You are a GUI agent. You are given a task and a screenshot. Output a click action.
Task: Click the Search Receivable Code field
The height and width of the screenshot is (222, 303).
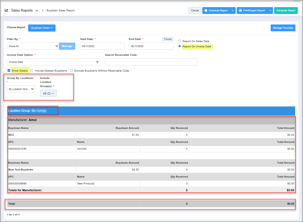(x=151, y=62)
